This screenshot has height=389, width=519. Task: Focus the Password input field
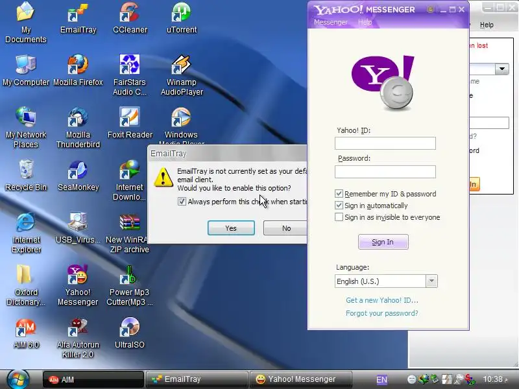[385, 172]
